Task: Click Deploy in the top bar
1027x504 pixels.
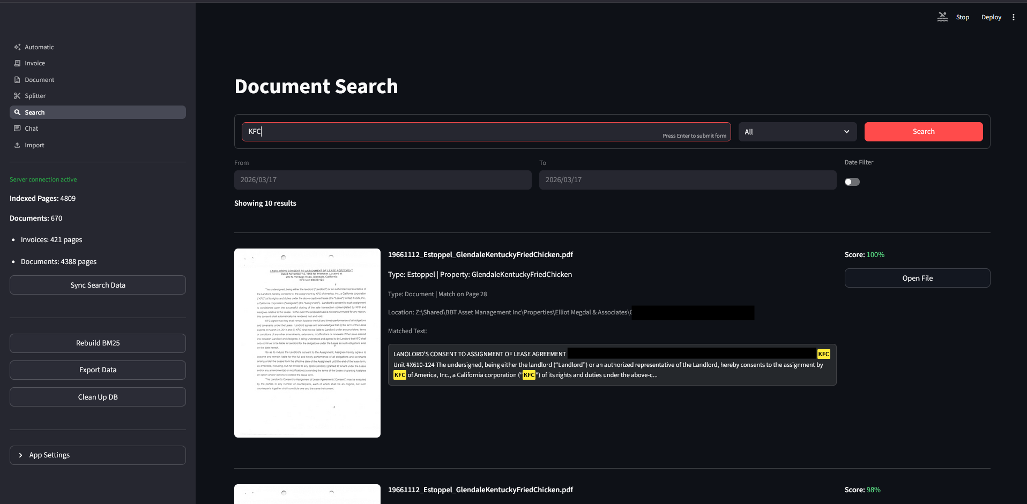Action: [991, 17]
